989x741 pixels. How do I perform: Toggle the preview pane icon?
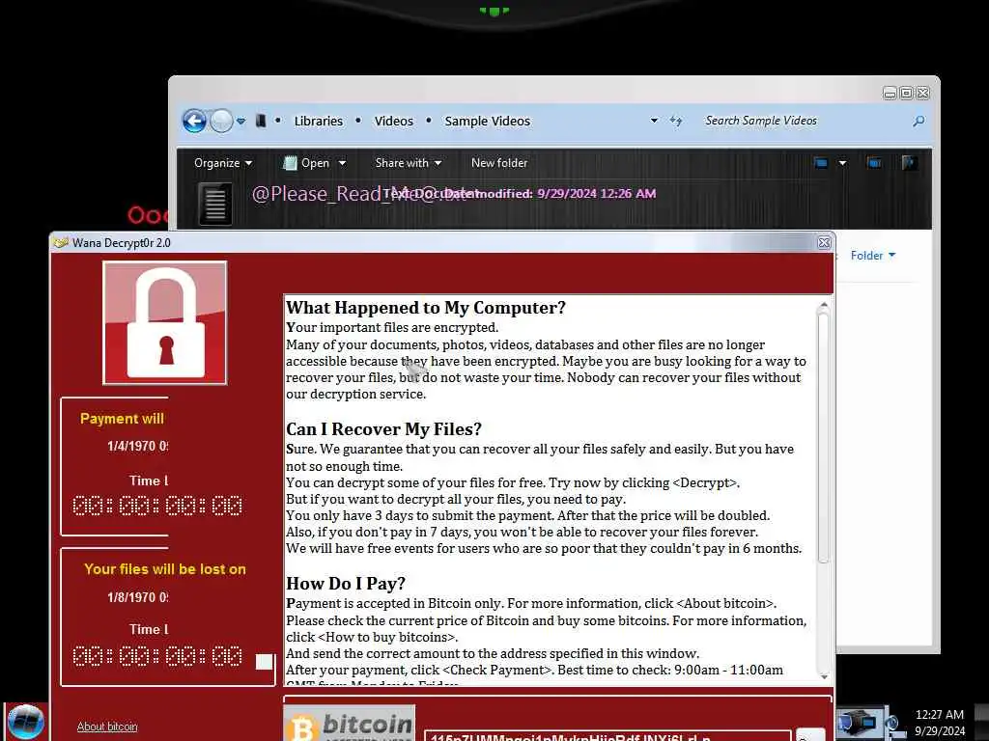(x=874, y=163)
